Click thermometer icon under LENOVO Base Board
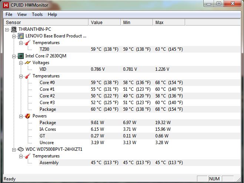 tap(28, 43)
